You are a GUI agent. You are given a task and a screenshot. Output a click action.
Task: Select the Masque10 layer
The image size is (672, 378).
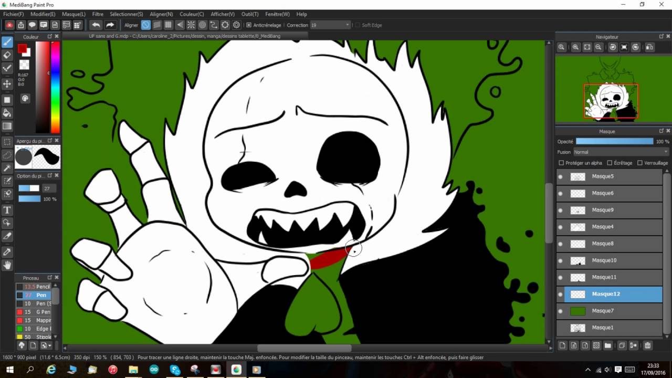pyautogui.click(x=610, y=260)
